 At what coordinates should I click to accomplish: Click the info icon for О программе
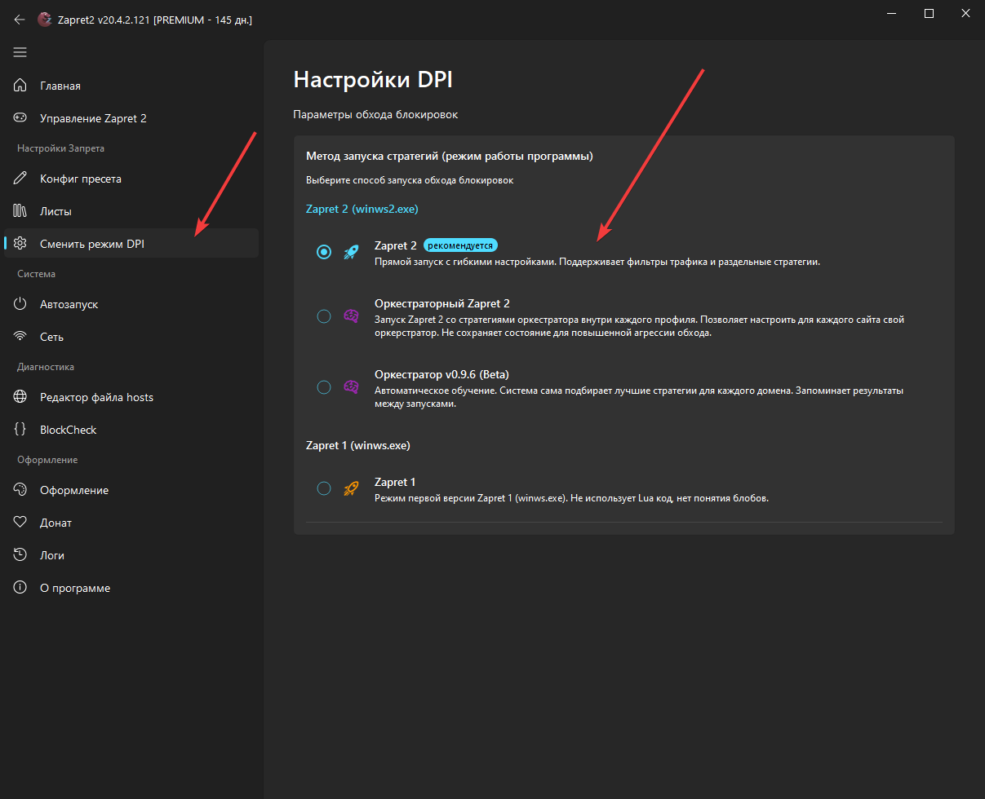21,588
